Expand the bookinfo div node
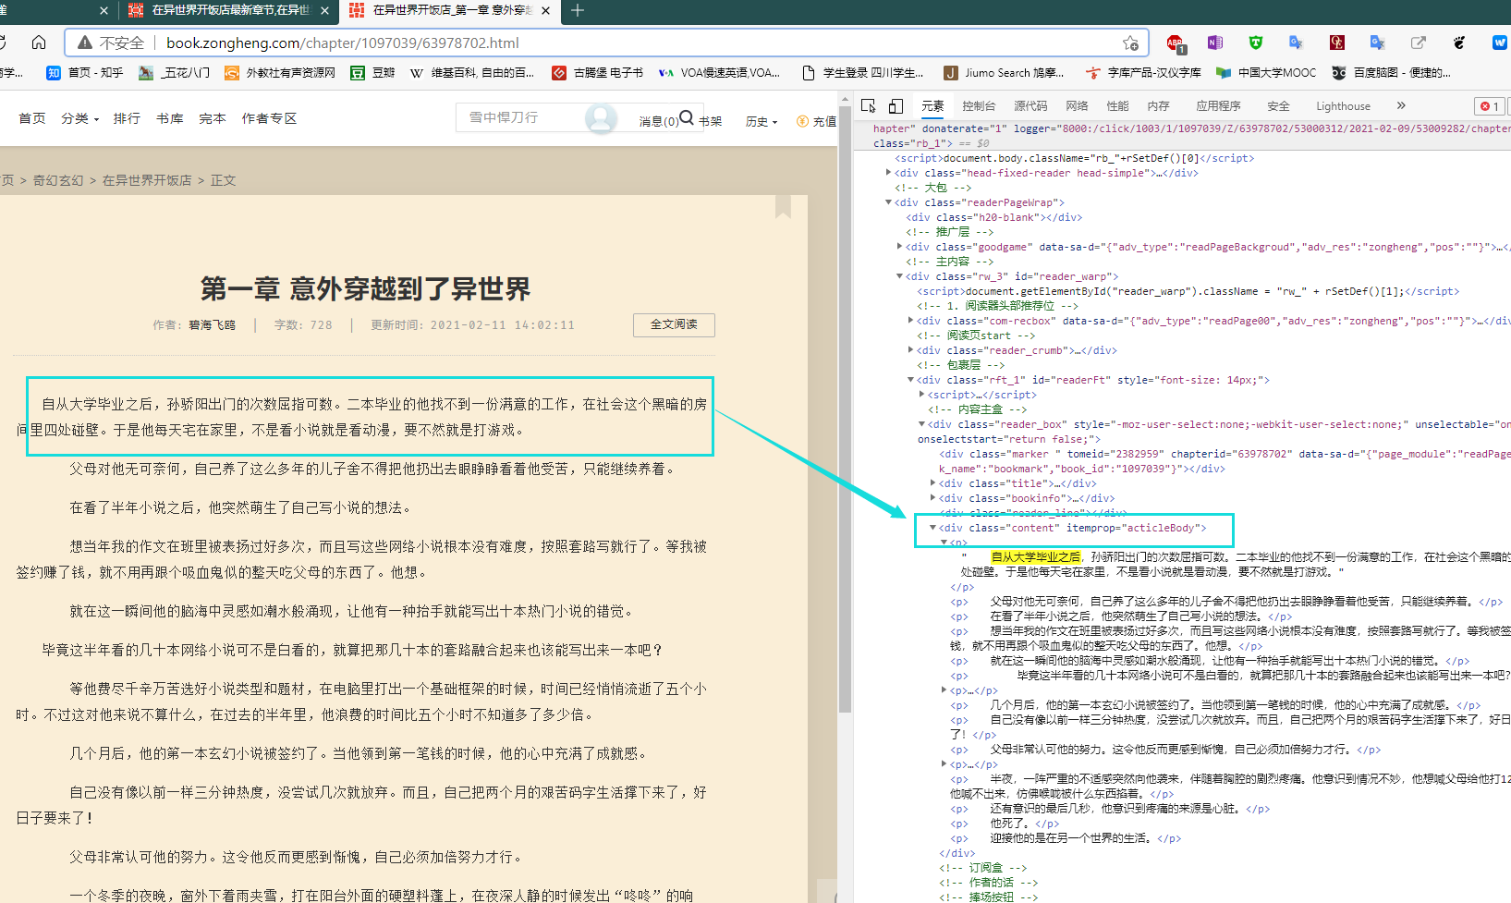Image resolution: width=1511 pixels, height=903 pixels. click(933, 498)
